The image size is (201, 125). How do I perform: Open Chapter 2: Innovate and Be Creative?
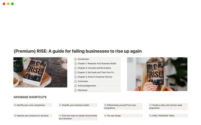pos(95,68)
